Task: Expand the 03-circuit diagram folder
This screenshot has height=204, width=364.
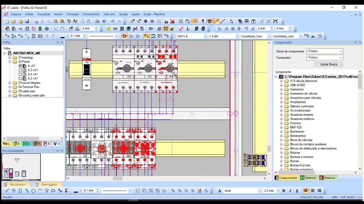Action: pyautogui.click(x=10, y=83)
